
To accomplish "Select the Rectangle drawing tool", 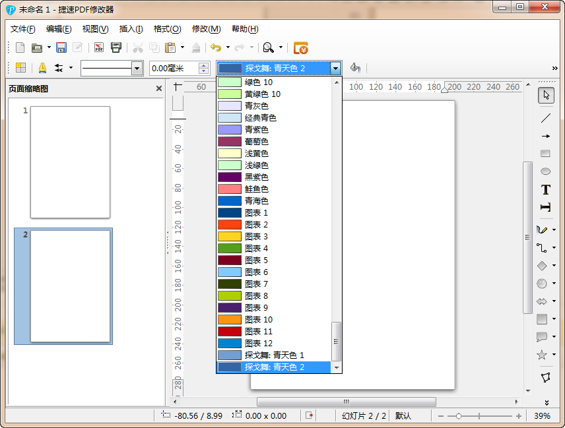I will [x=545, y=154].
